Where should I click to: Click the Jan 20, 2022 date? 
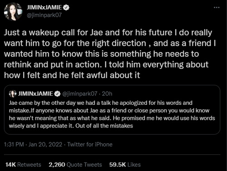click(45, 144)
